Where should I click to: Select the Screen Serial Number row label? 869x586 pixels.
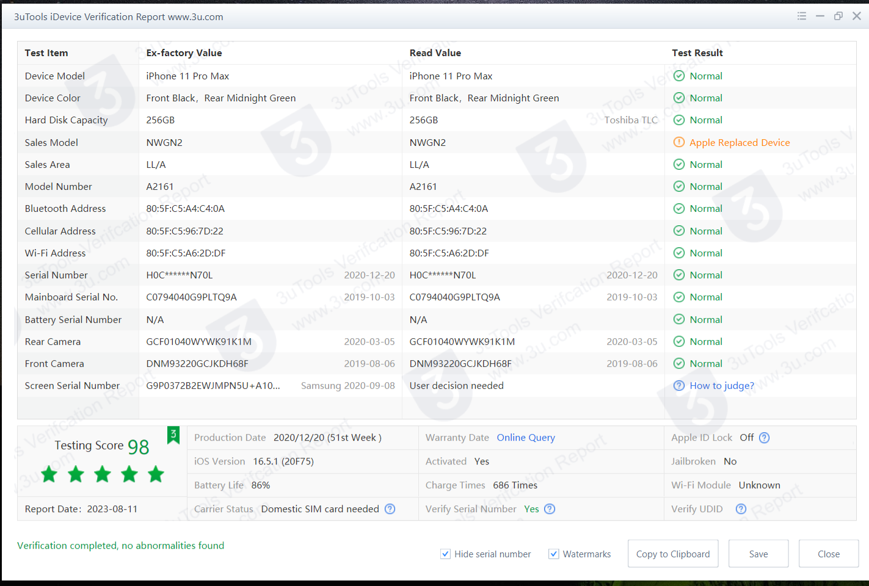pyautogui.click(x=72, y=386)
